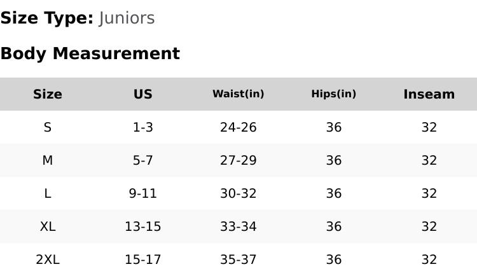Click the waist 24-26 cell
The image size is (477, 276).
238,127
